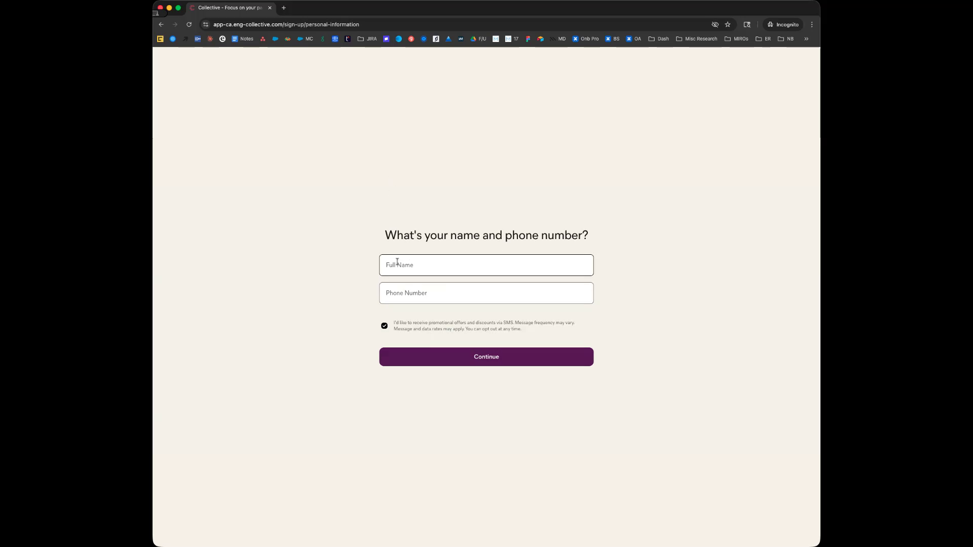This screenshot has height=547, width=973.
Task: Open the Asana bookmark in the bookmarks bar
Action: 263,38
